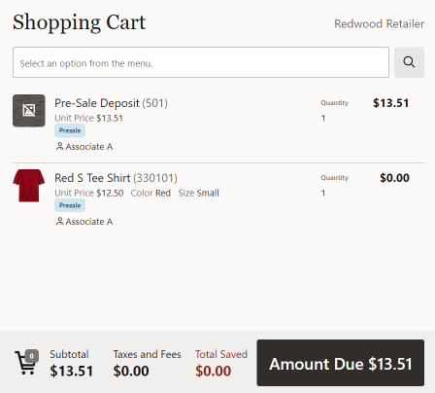Click the $13.51 line price of Pre-Sale Deposit
Image resolution: width=435 pixels, height=393 pixels.
click(x=391, y=103)
